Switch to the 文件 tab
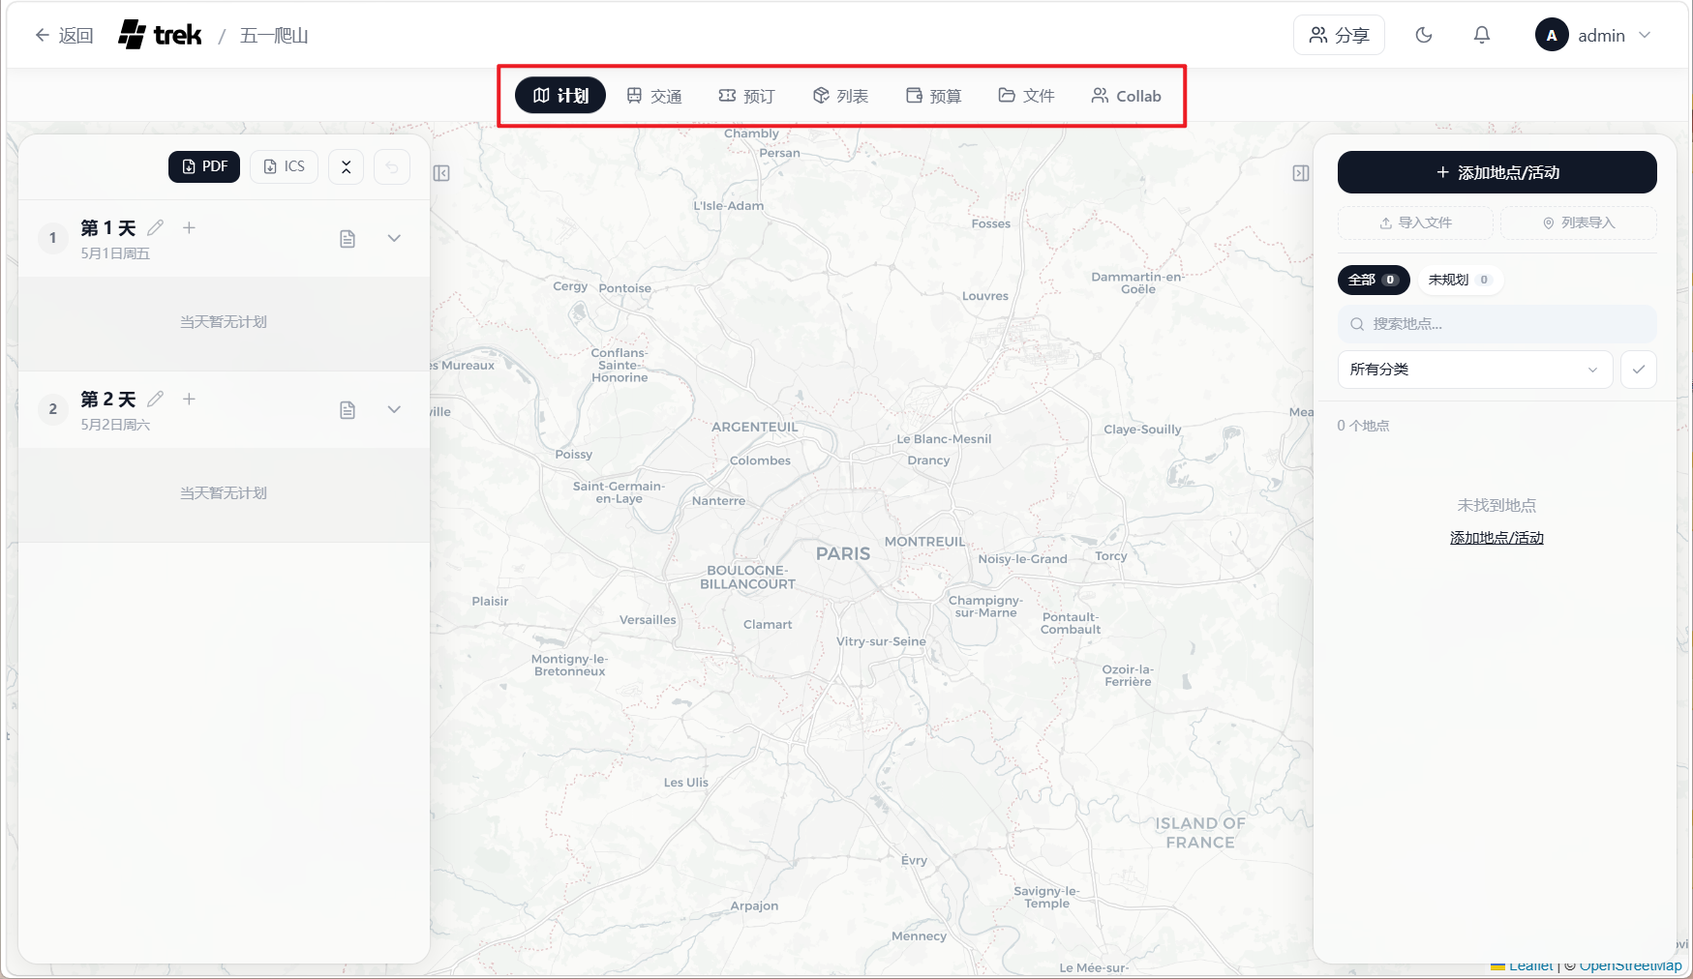 (1026, 96)
